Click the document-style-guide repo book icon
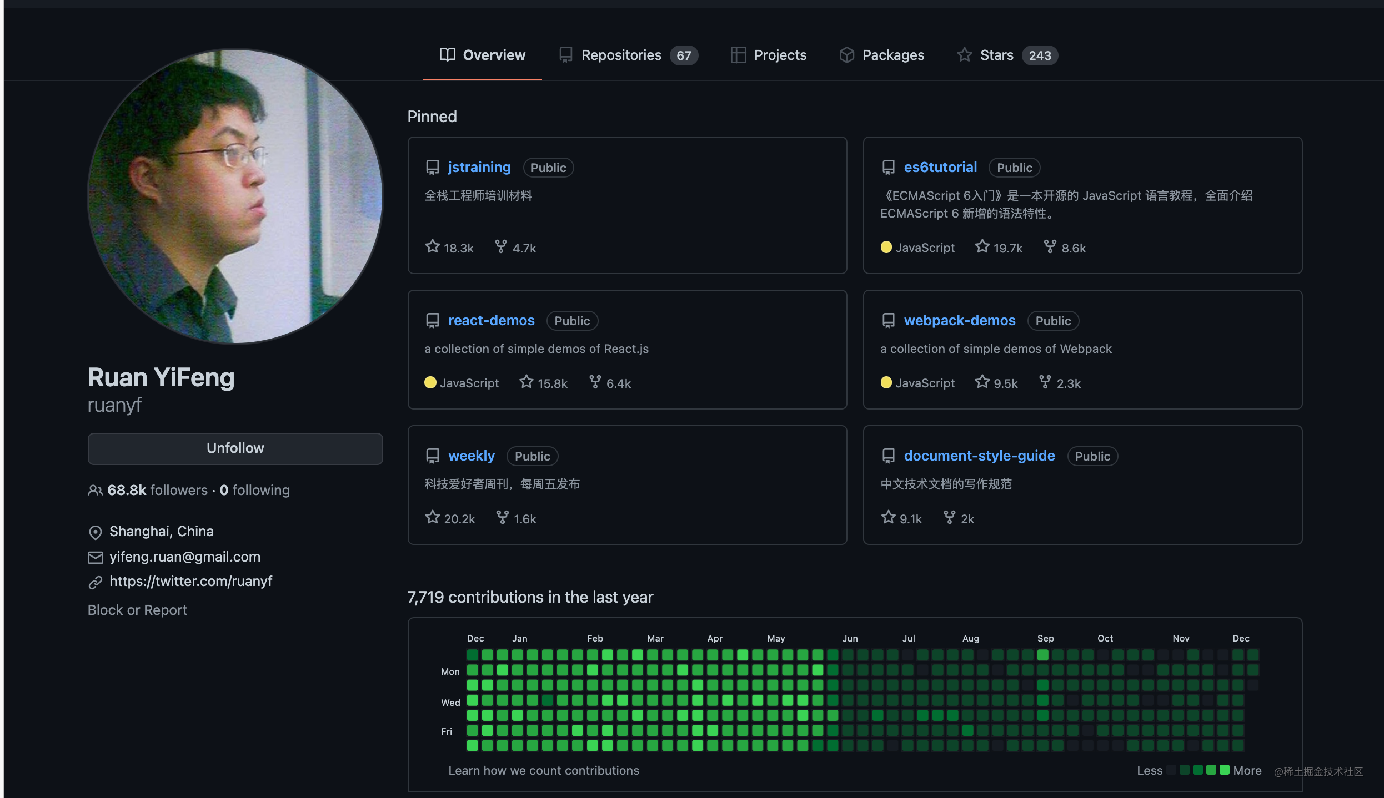 tap(888, 456)
